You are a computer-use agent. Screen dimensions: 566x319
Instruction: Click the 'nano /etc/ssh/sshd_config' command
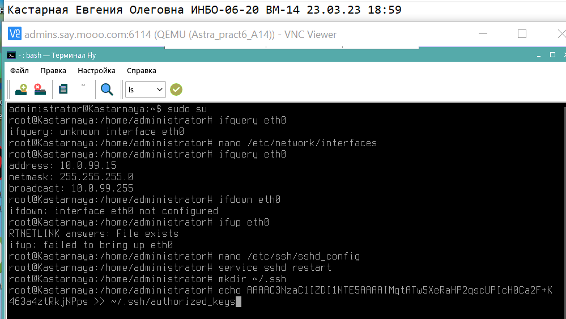click(289, 256)
